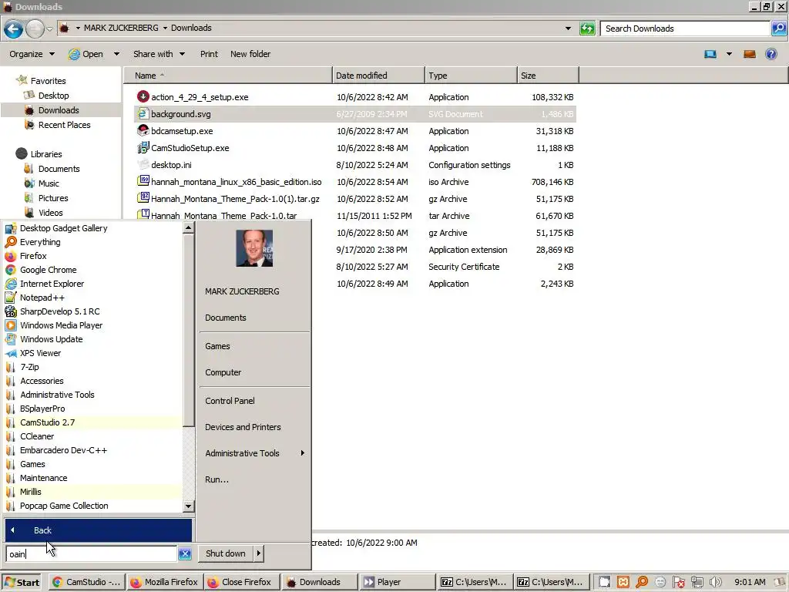Click the green refresh button beside address bar
The width and height of the screenshot is (789, 592).
click(587, 29)
